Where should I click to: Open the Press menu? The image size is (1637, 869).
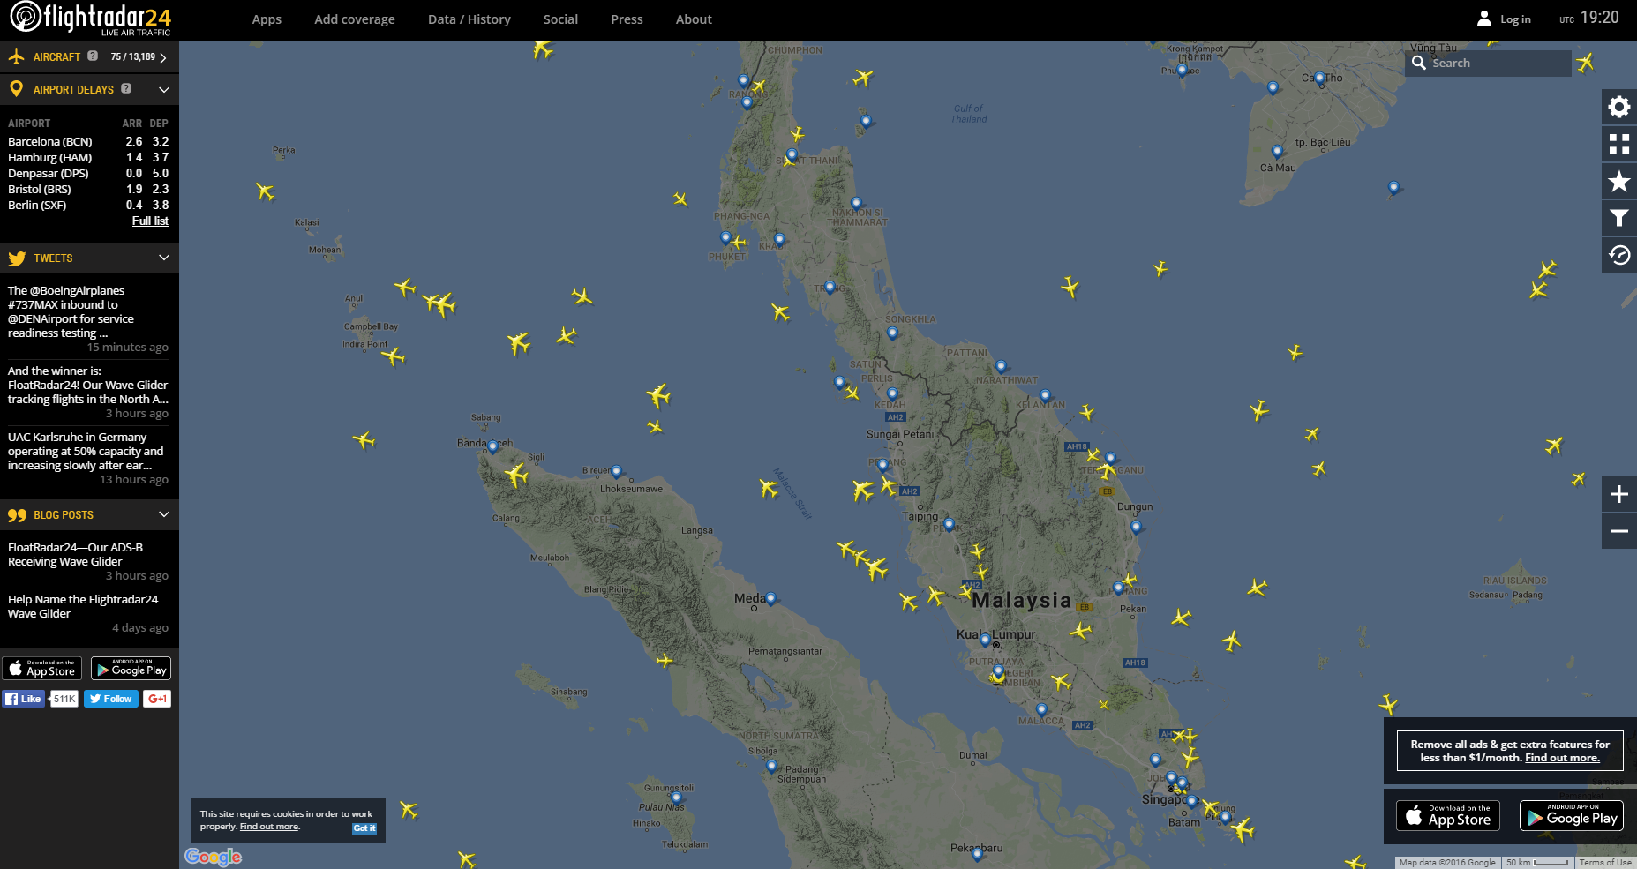click(627, 19)
